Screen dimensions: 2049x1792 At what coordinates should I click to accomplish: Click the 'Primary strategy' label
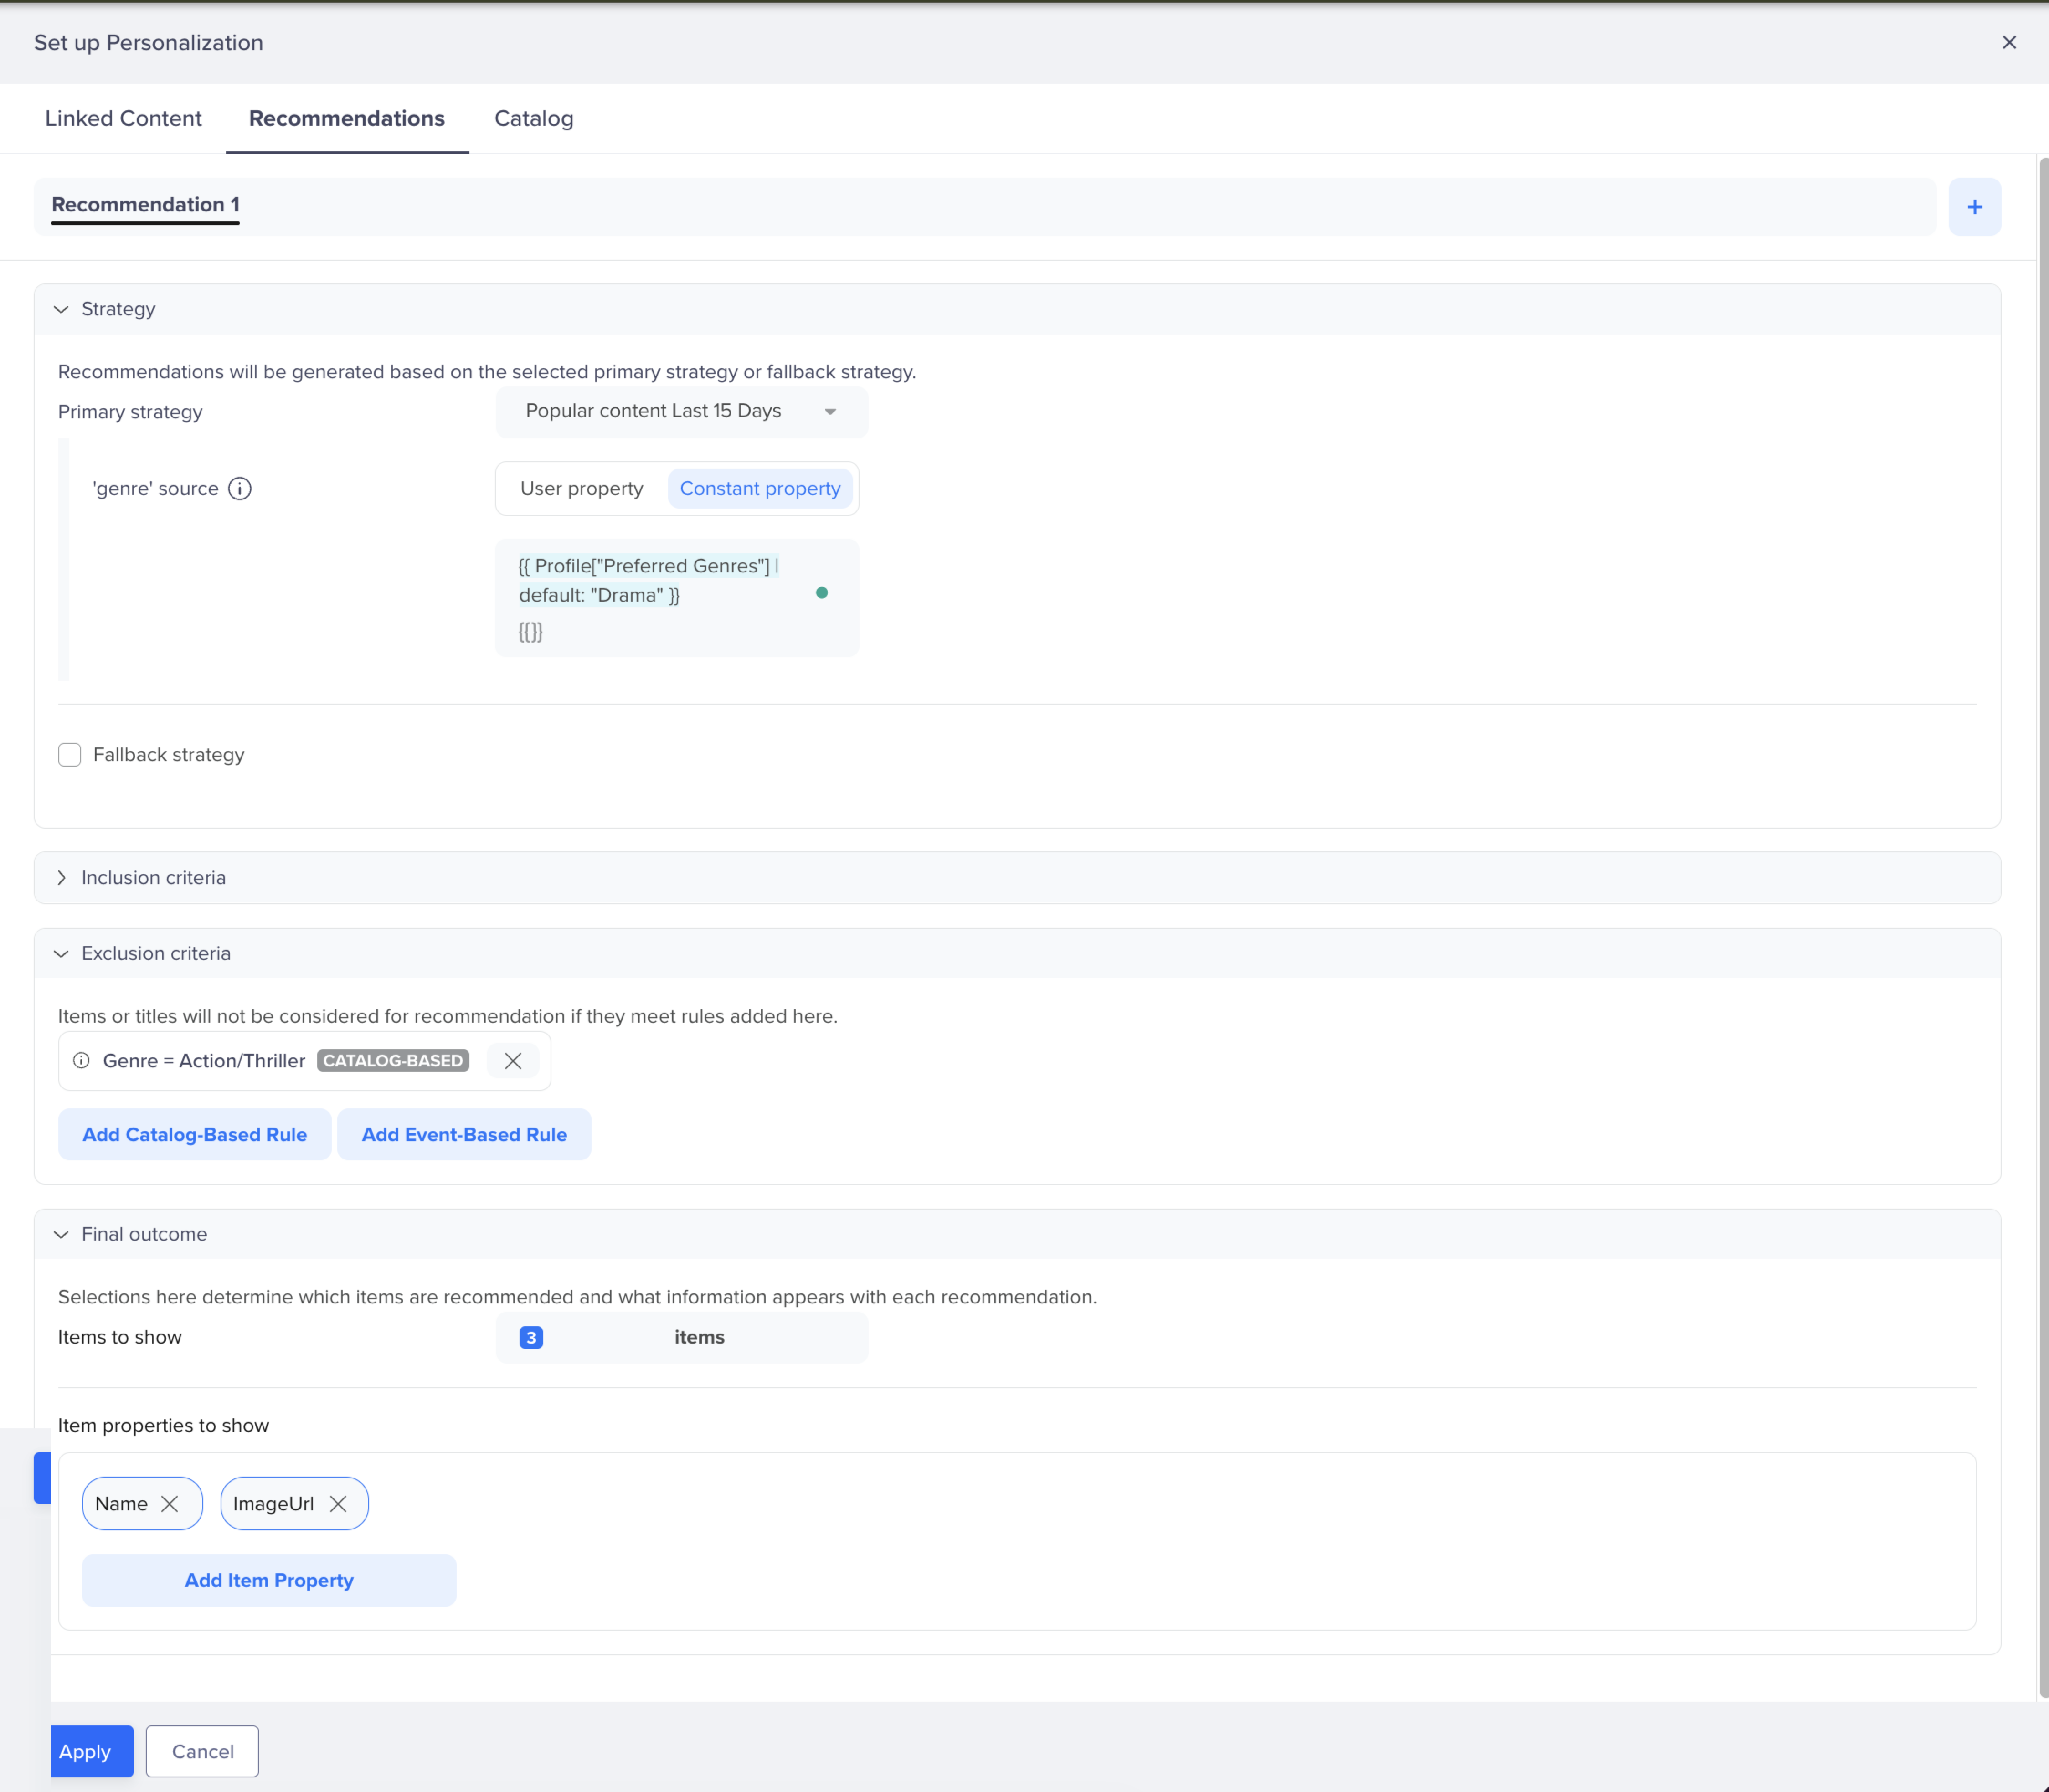130,412
